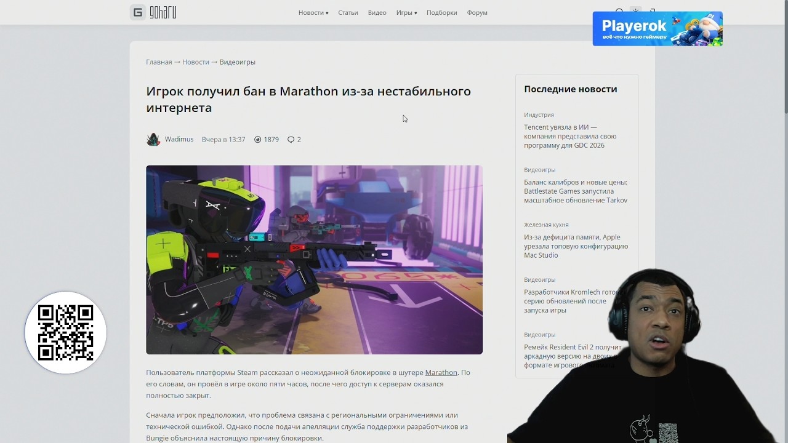Click the Индустрия category label

pyautogui.click(x=539, y=115)
